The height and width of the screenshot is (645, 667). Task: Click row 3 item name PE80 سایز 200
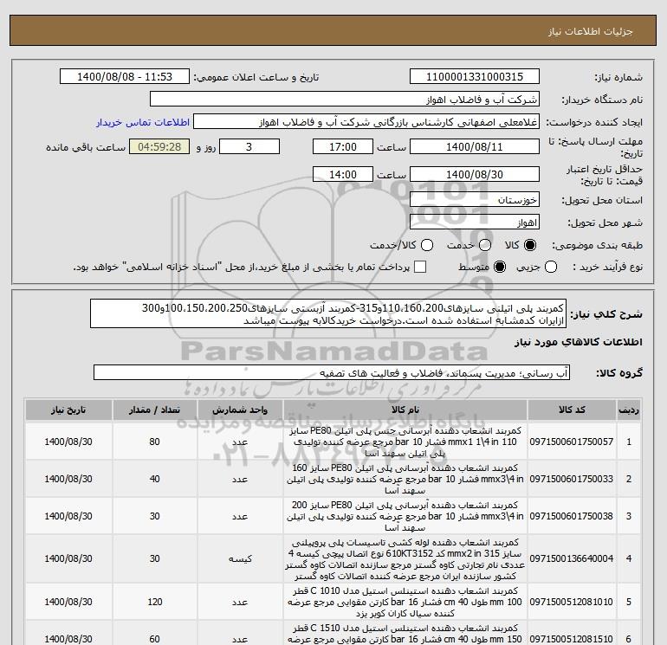point(405,516)
